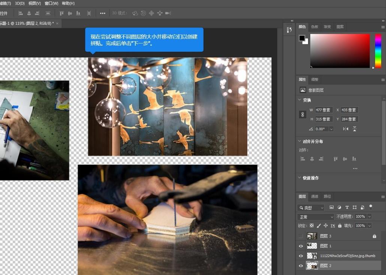Viewport: 386px width, 275px height.
Task: Click the shape layer filter icon in Layers panel
Action: (355, 208)
